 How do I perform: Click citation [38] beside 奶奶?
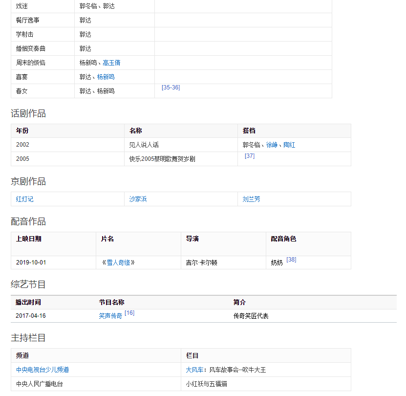click(291, 260)
